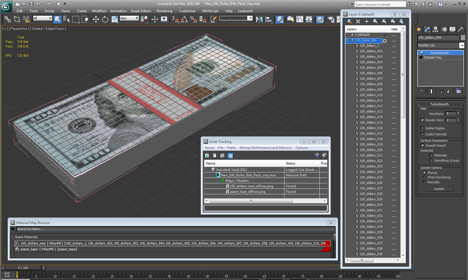Click the time slider 0 / 100 handle
Image resolution: width=468 pixels, height=280 pixels.
point(23,268)
